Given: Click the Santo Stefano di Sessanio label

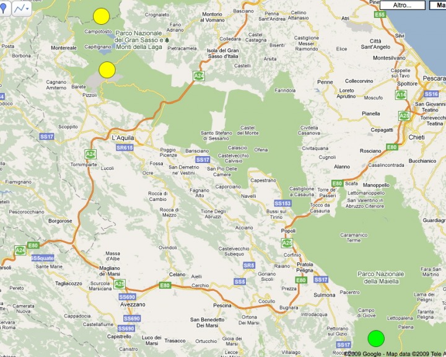Looking at the screenshot, I should tap(216, 136).
